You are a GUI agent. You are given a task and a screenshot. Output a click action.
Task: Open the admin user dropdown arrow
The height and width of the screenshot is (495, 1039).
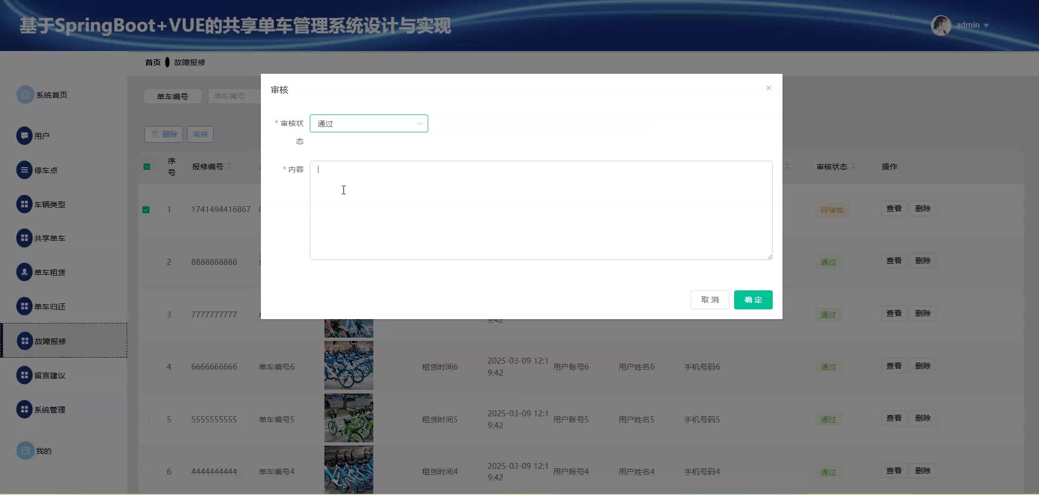pyautogui.click(x=986, y=26)
